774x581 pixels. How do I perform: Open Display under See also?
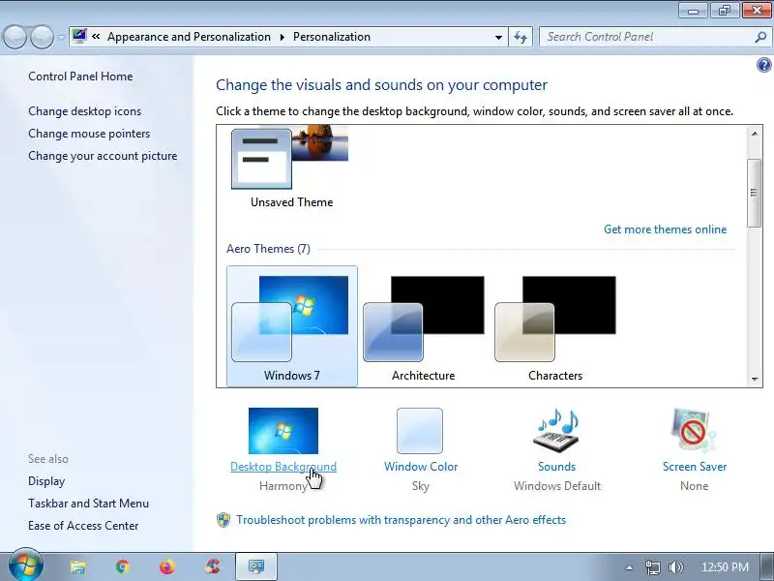(x=46, y=480)
